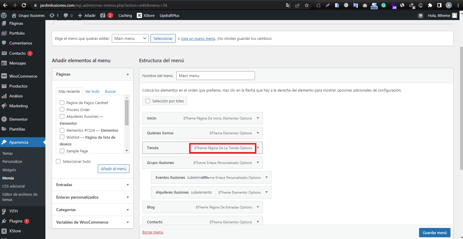Open the browser extensions puzzle icon
463x239 pixels.
[x=430, y=5]
